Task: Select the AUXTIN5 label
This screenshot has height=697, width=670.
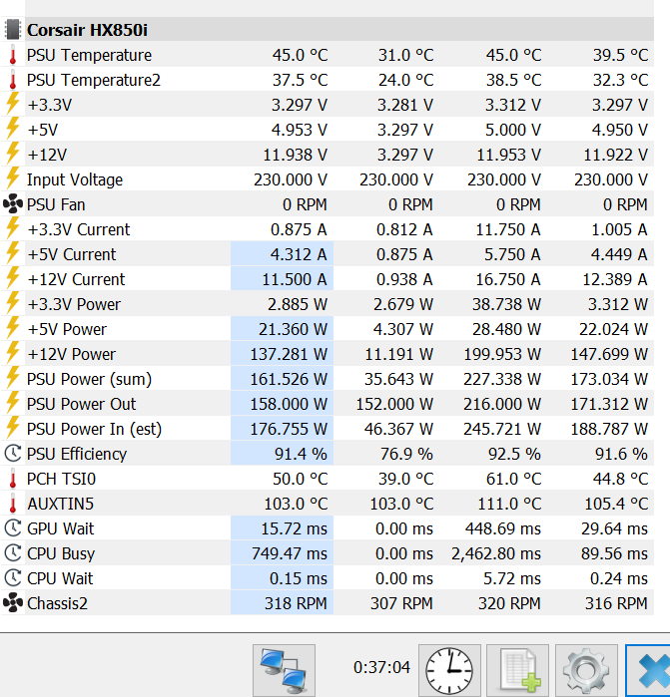Action: [61, 504]
